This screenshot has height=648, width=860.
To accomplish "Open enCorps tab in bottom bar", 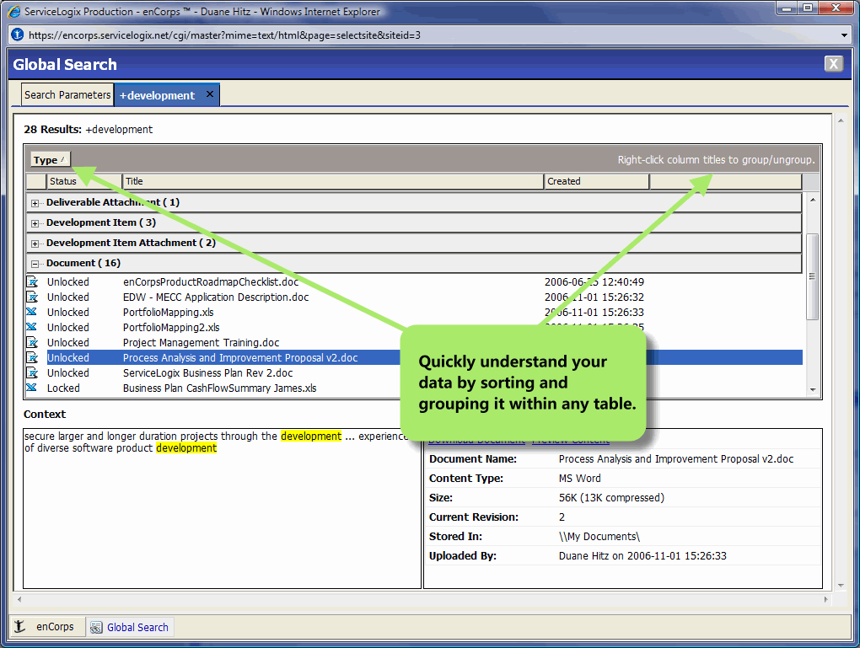I will 47,627.
